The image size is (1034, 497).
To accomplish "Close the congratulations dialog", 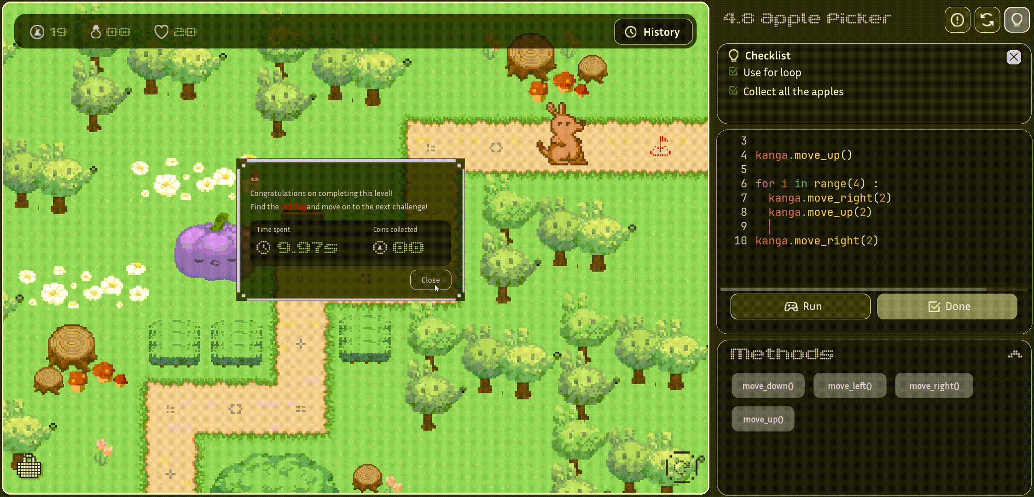I will (430, 280).
